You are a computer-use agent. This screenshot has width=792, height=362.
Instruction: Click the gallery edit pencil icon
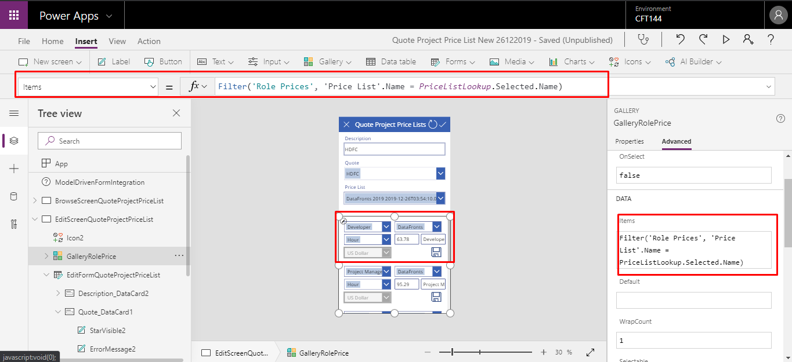click(343, 221)
